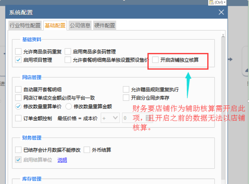This screenshot has width=249, height=184.
Task: Enable 开启店铺独立核算 checkbox
Action: point(155,60)
